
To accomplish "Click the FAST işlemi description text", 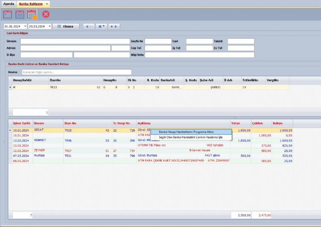I will [212, 155].
